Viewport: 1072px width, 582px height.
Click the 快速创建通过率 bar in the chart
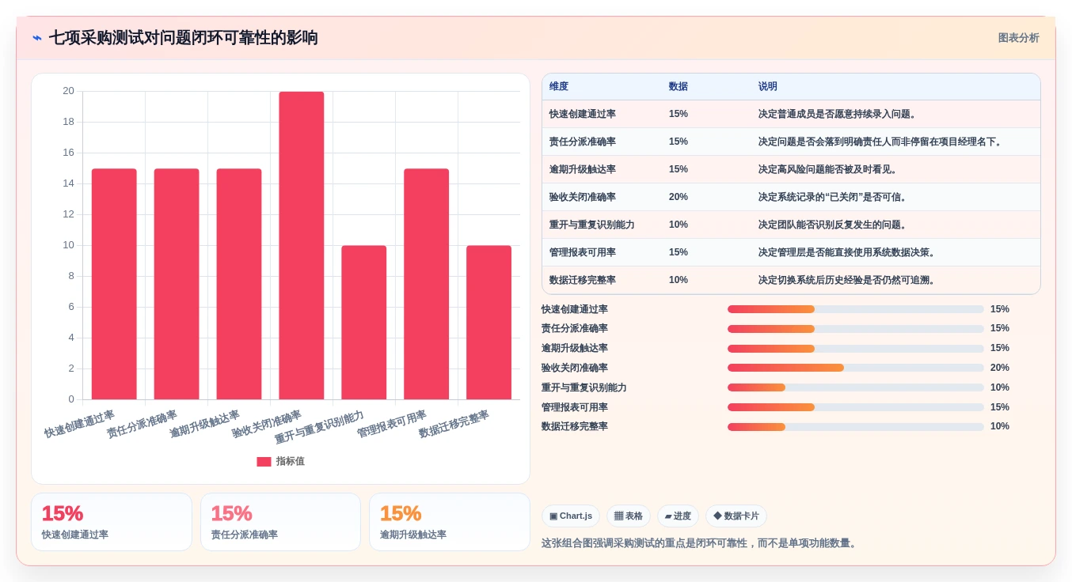(x=114, y=284)
